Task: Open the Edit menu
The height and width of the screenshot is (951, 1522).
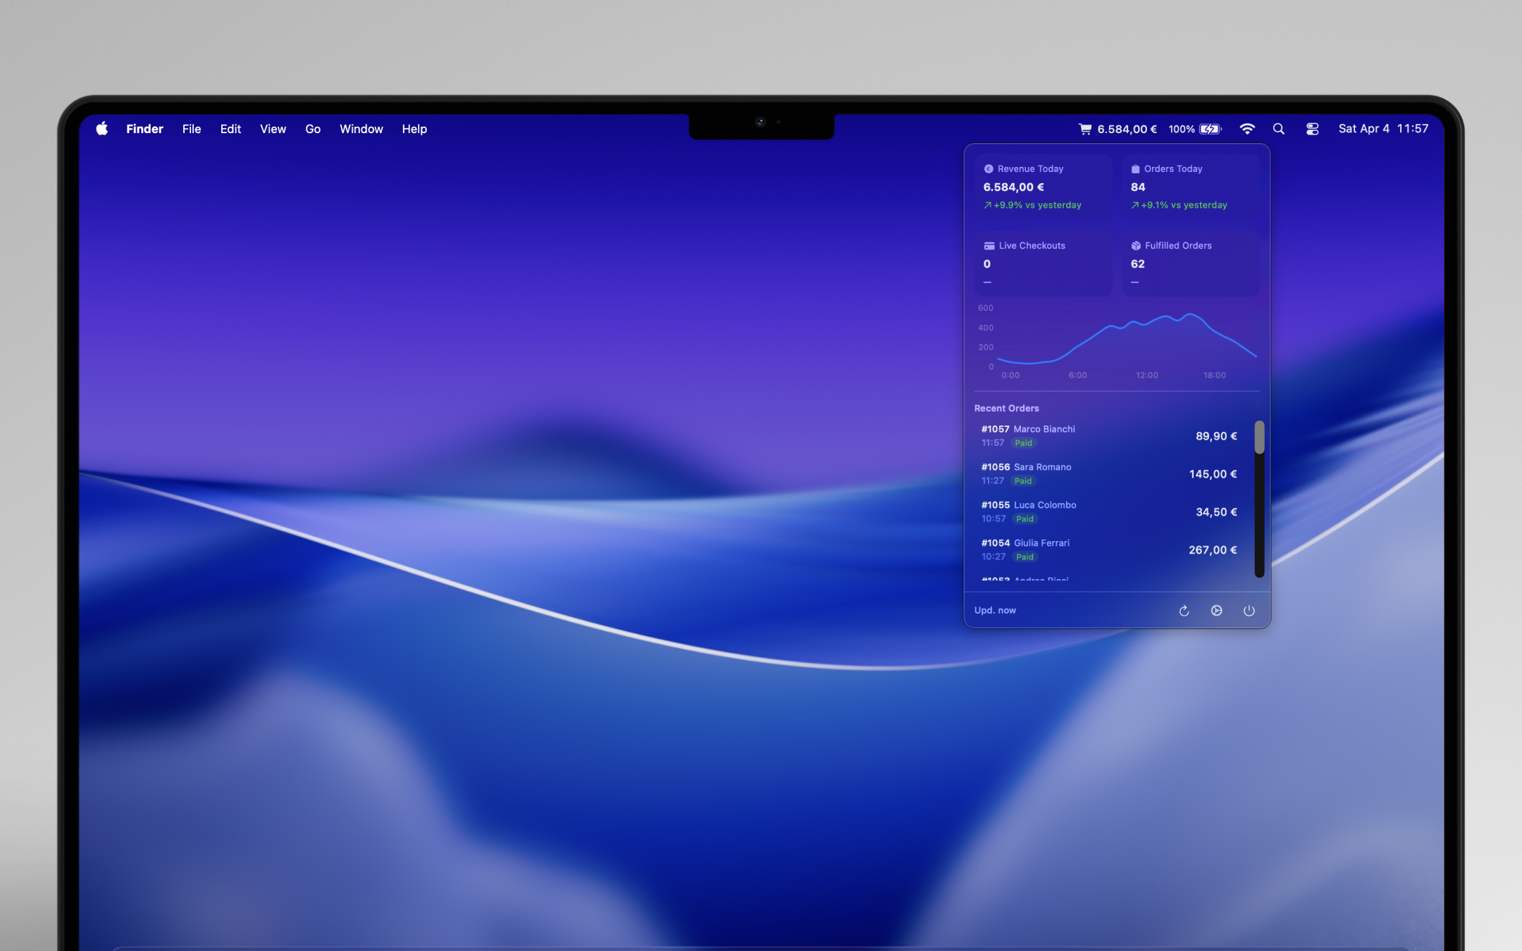Action: coord(230,129)
